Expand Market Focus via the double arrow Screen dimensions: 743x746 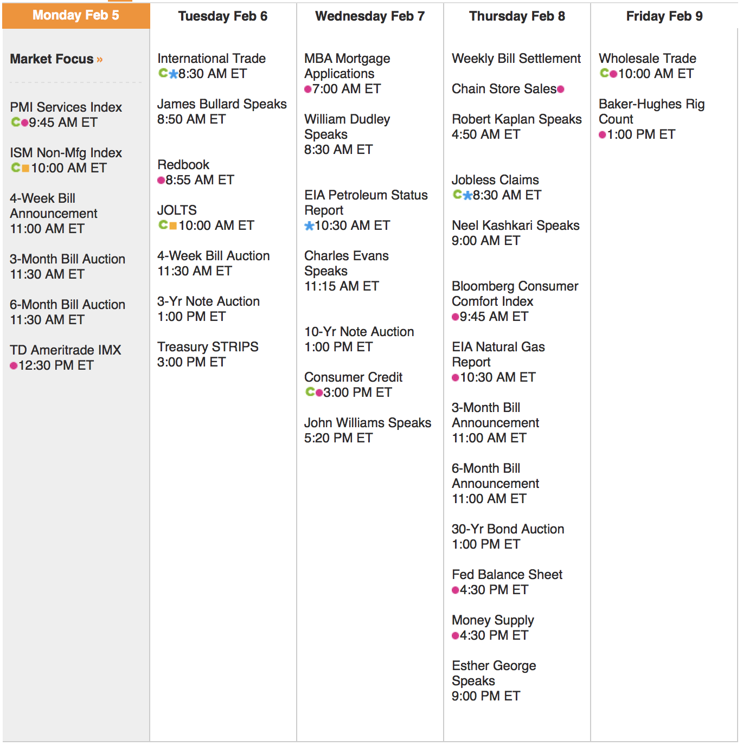coord(100,59)
